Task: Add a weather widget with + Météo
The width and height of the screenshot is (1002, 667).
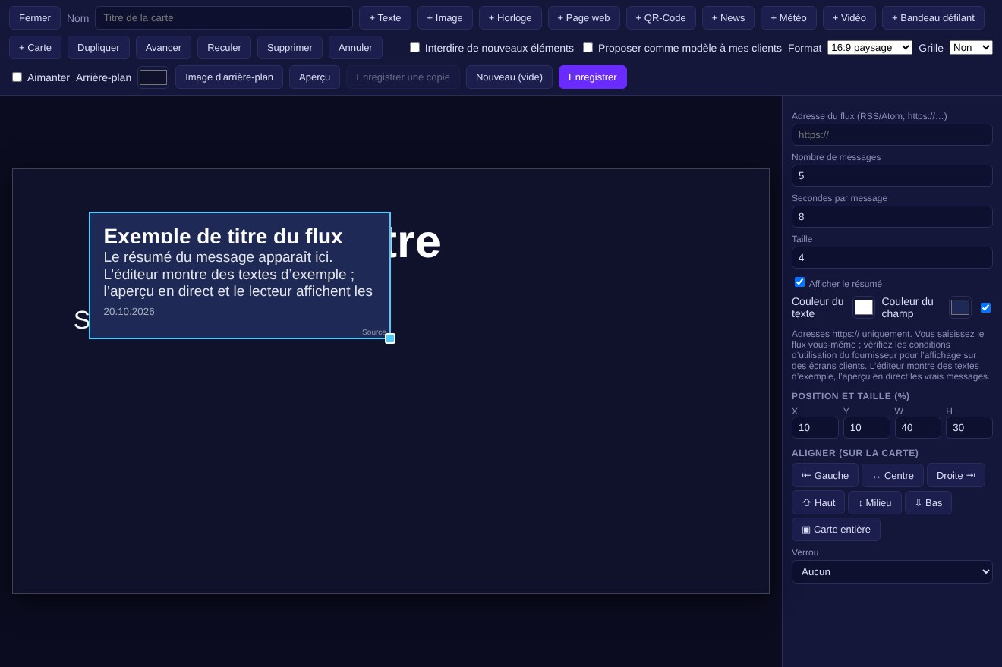Action: (789, 17)
